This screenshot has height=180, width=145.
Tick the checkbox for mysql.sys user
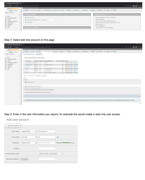(x=24, y=67)
